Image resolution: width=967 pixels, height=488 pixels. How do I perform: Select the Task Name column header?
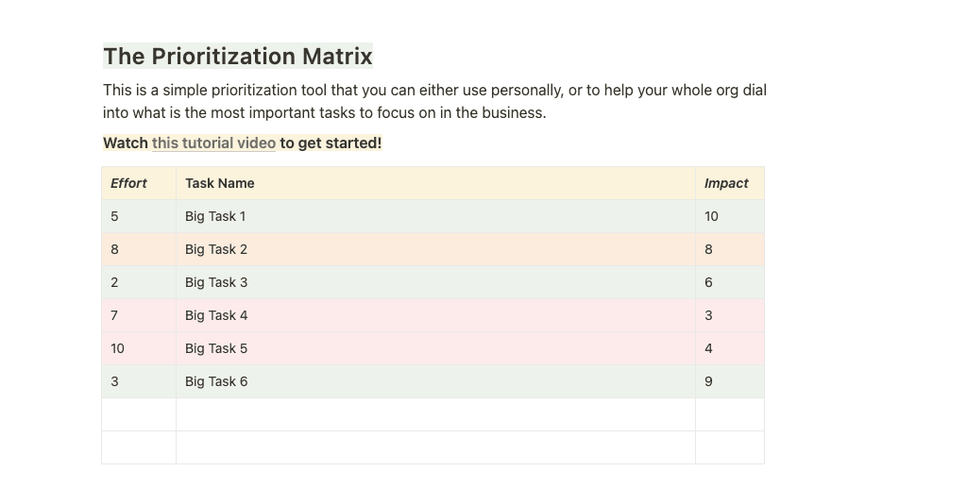(220, 183)
